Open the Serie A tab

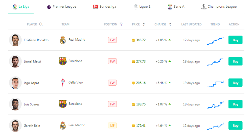(x=176, y=7)
